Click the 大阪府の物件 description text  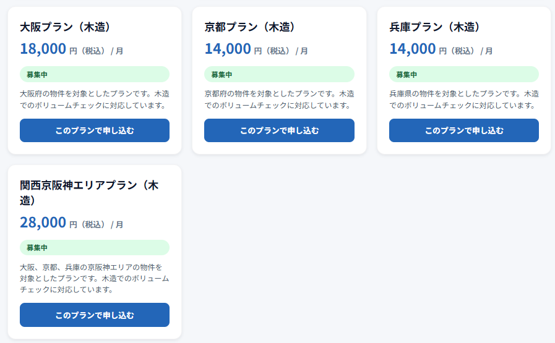click(x=95, y=100)
